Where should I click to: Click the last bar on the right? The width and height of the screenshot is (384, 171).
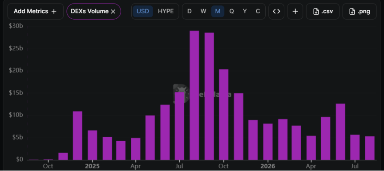point(370,148)
